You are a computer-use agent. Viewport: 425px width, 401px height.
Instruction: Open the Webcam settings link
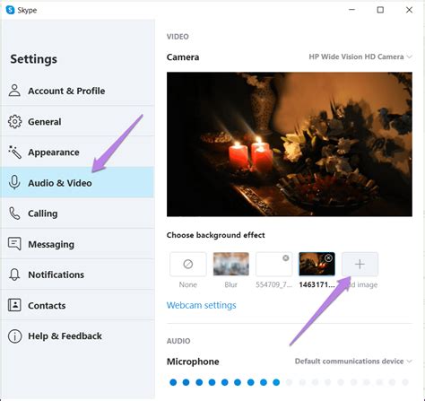[x=202, y=305]
